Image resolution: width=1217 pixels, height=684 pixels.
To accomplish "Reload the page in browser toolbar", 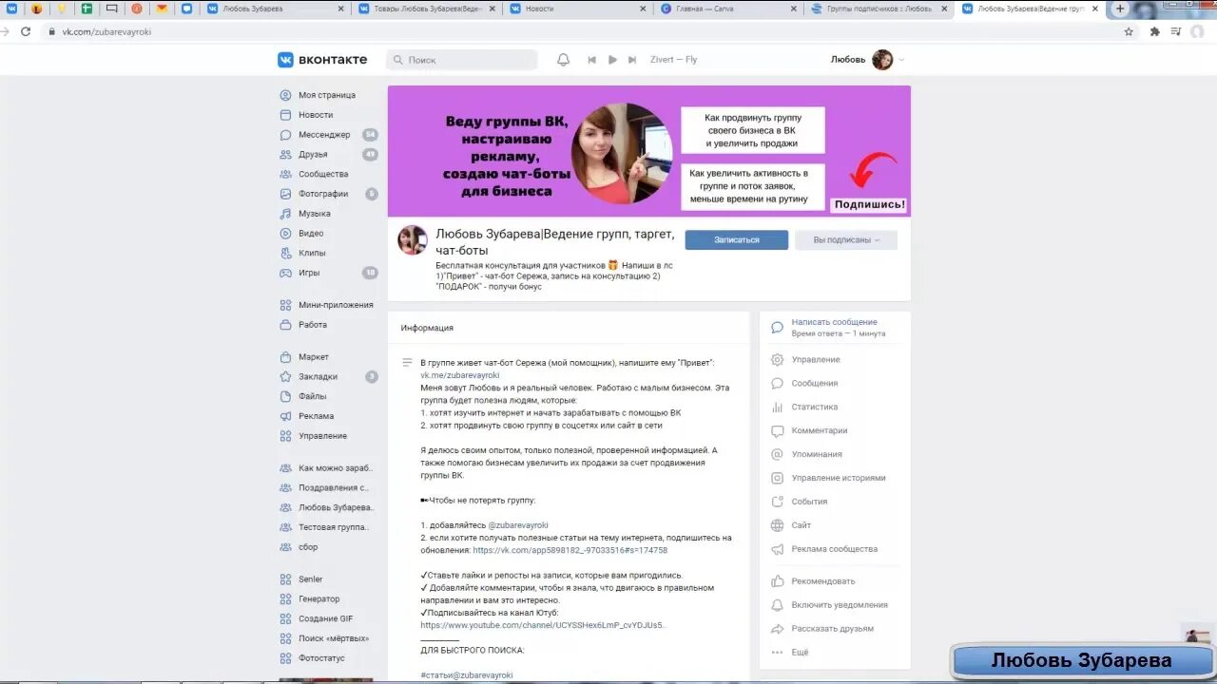I will 26,31.
